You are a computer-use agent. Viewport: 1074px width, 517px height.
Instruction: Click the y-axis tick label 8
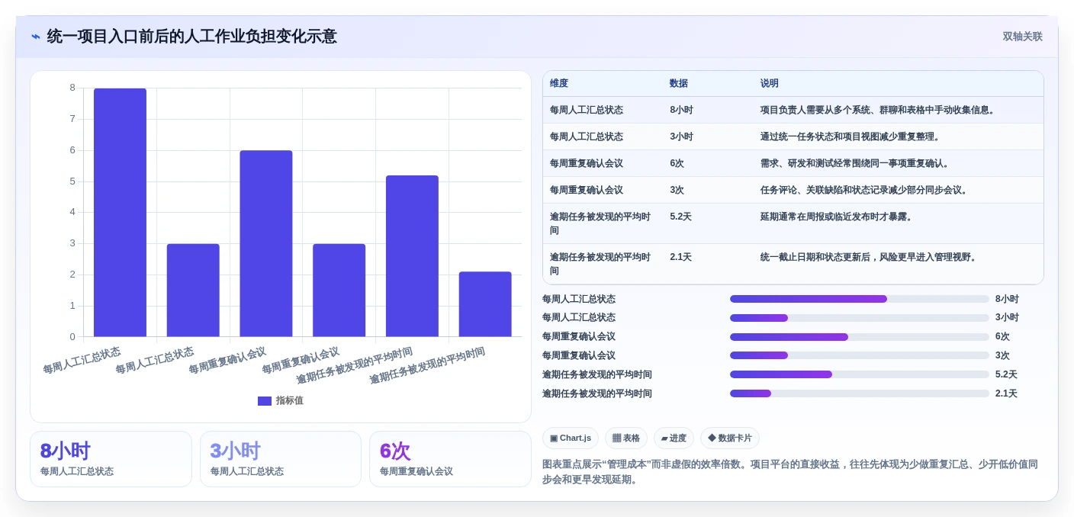click(x=72, y=88)
